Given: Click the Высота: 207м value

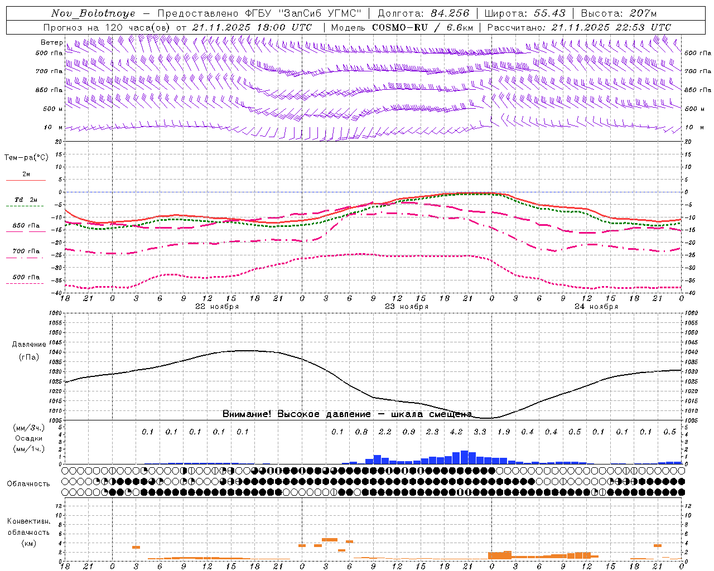Looking at the screenshot, I should point(619,13).
